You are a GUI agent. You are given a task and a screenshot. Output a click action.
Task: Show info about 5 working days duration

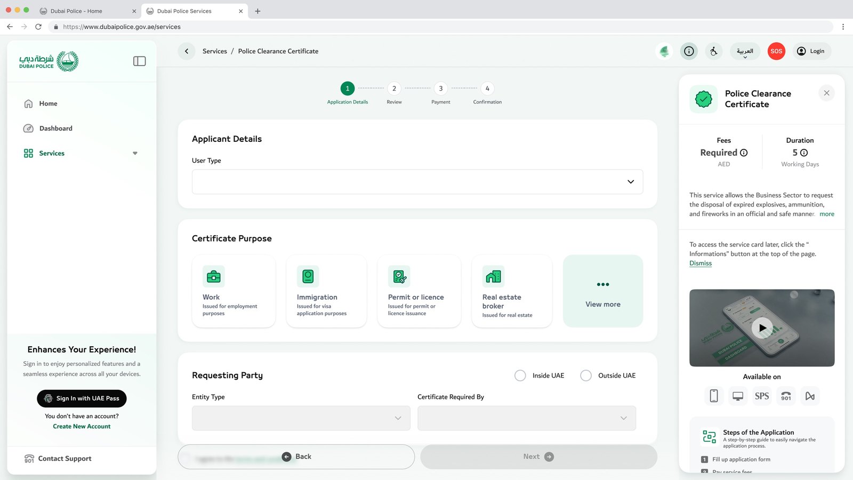tap(804, 153)
